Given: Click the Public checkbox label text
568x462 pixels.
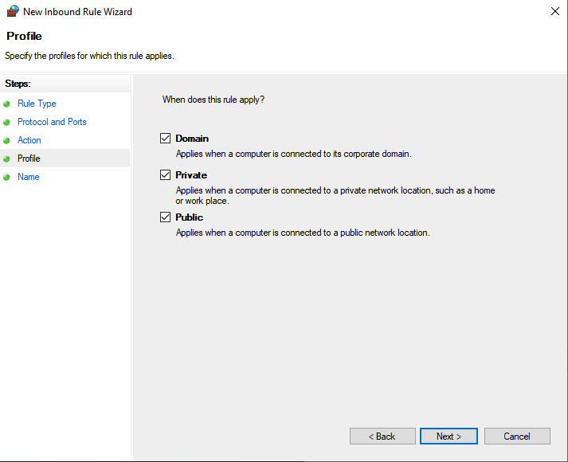Looking at the screenshot, I should click(x=190, y=217).
